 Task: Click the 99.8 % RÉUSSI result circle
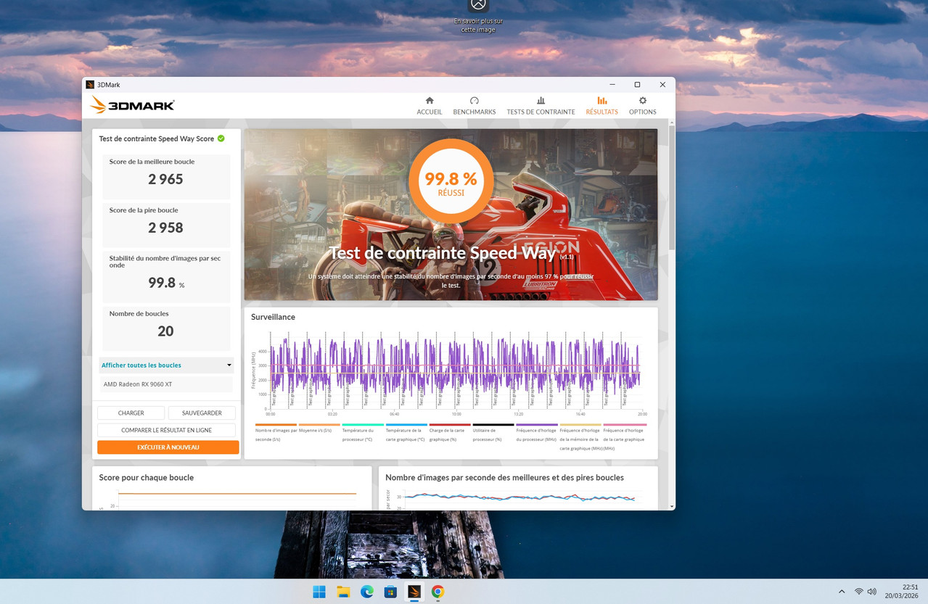coord(451,181)
